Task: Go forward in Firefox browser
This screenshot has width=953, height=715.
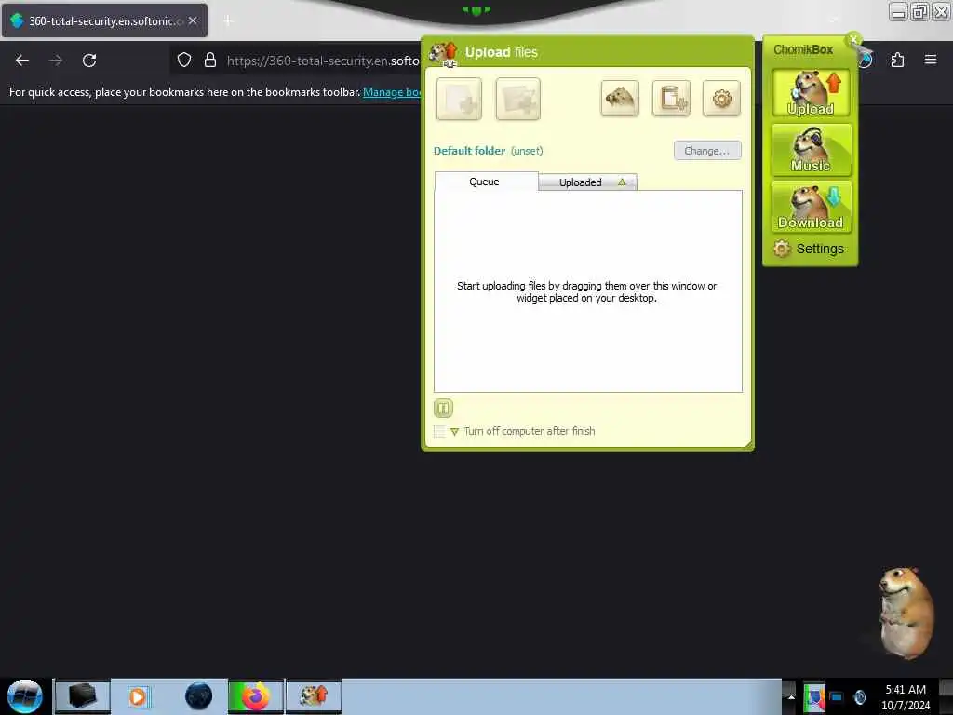Action: (56, 61)
